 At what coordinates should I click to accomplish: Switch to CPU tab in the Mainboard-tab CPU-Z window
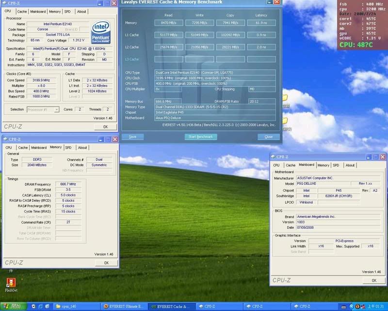tap(276, 165)
